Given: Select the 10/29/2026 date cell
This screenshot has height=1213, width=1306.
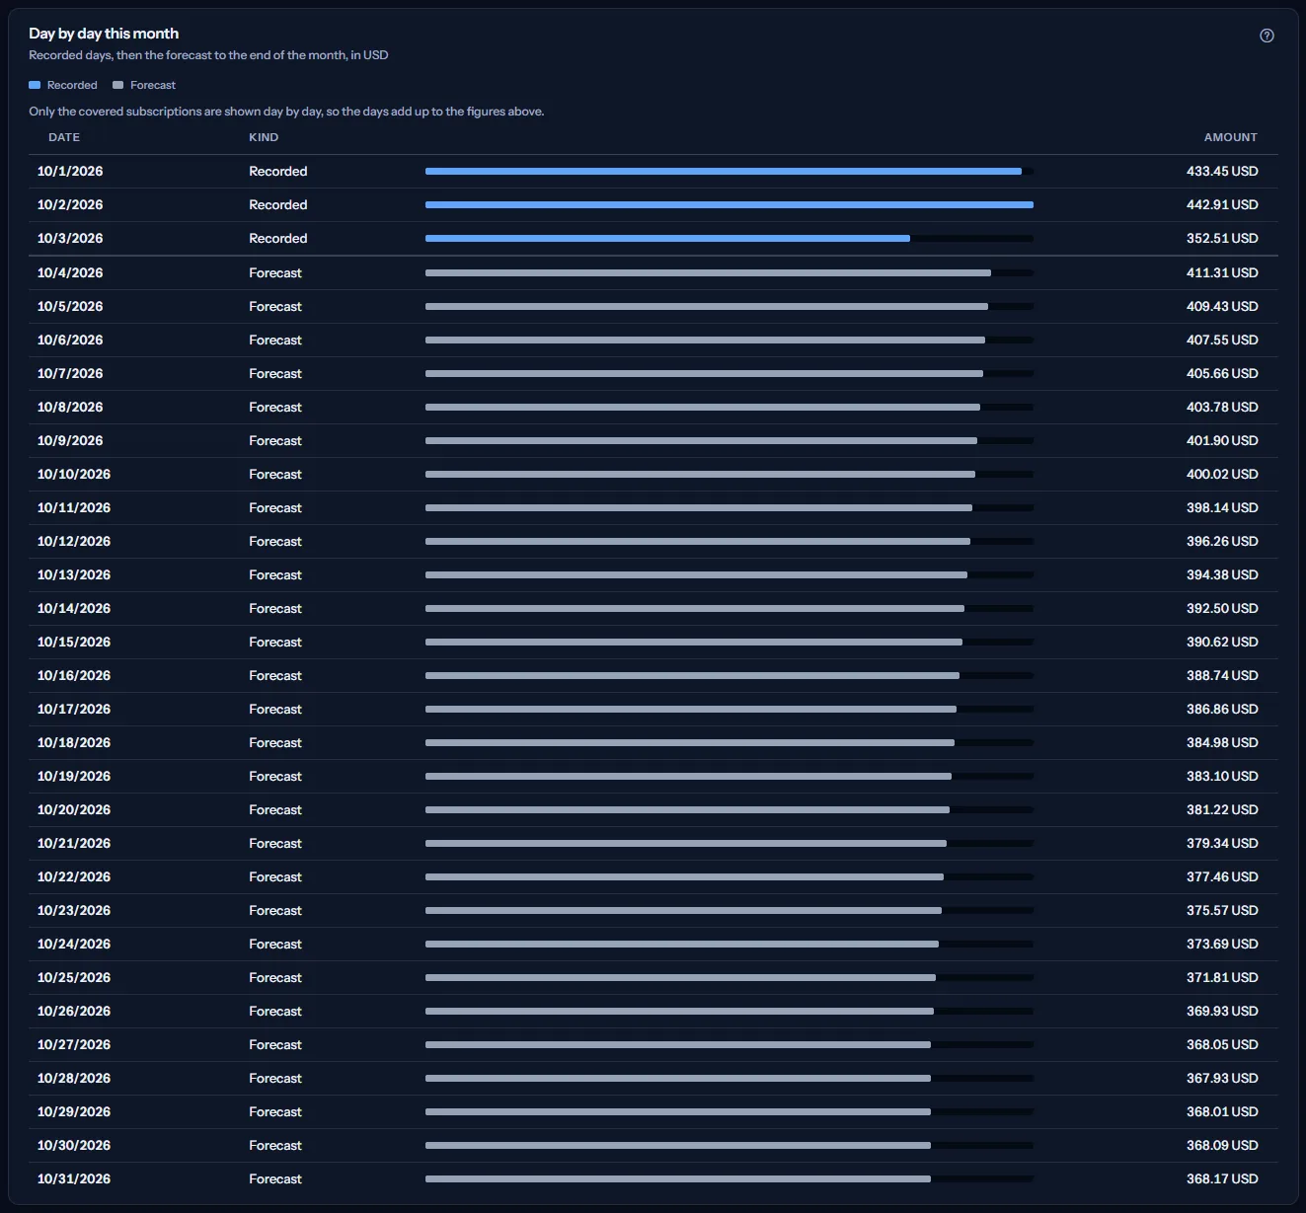Looking at the screenshot, I should 74,1111.
